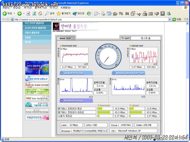This screenshot has height=142, width=190.
Task: Click the NORTH STAR globe banner
Action: pos(37,68)
